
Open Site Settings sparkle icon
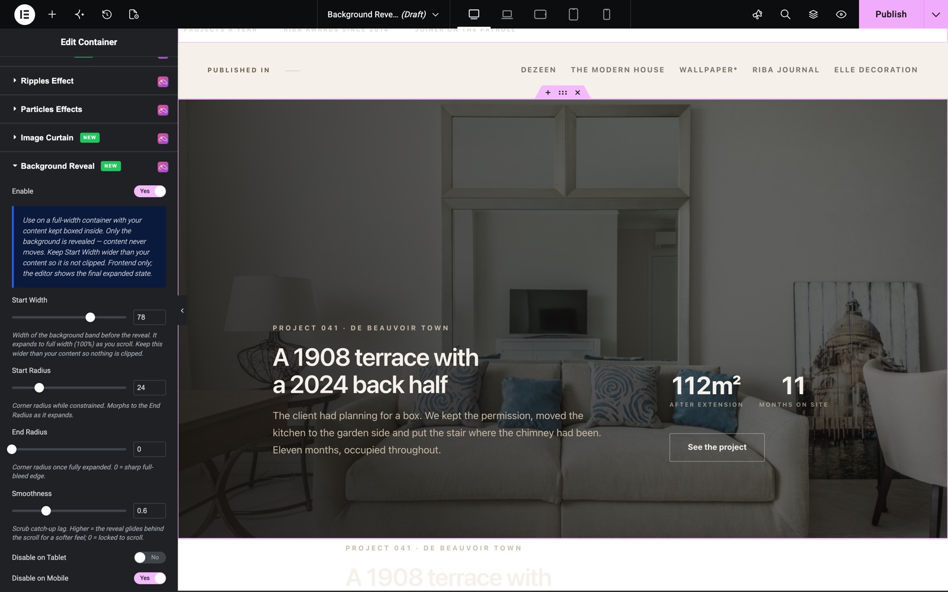(79, 14)
